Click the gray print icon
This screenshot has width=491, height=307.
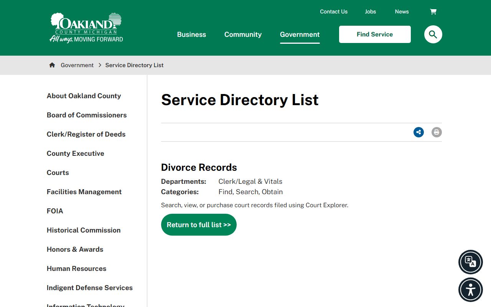click(x=437, y=132)
